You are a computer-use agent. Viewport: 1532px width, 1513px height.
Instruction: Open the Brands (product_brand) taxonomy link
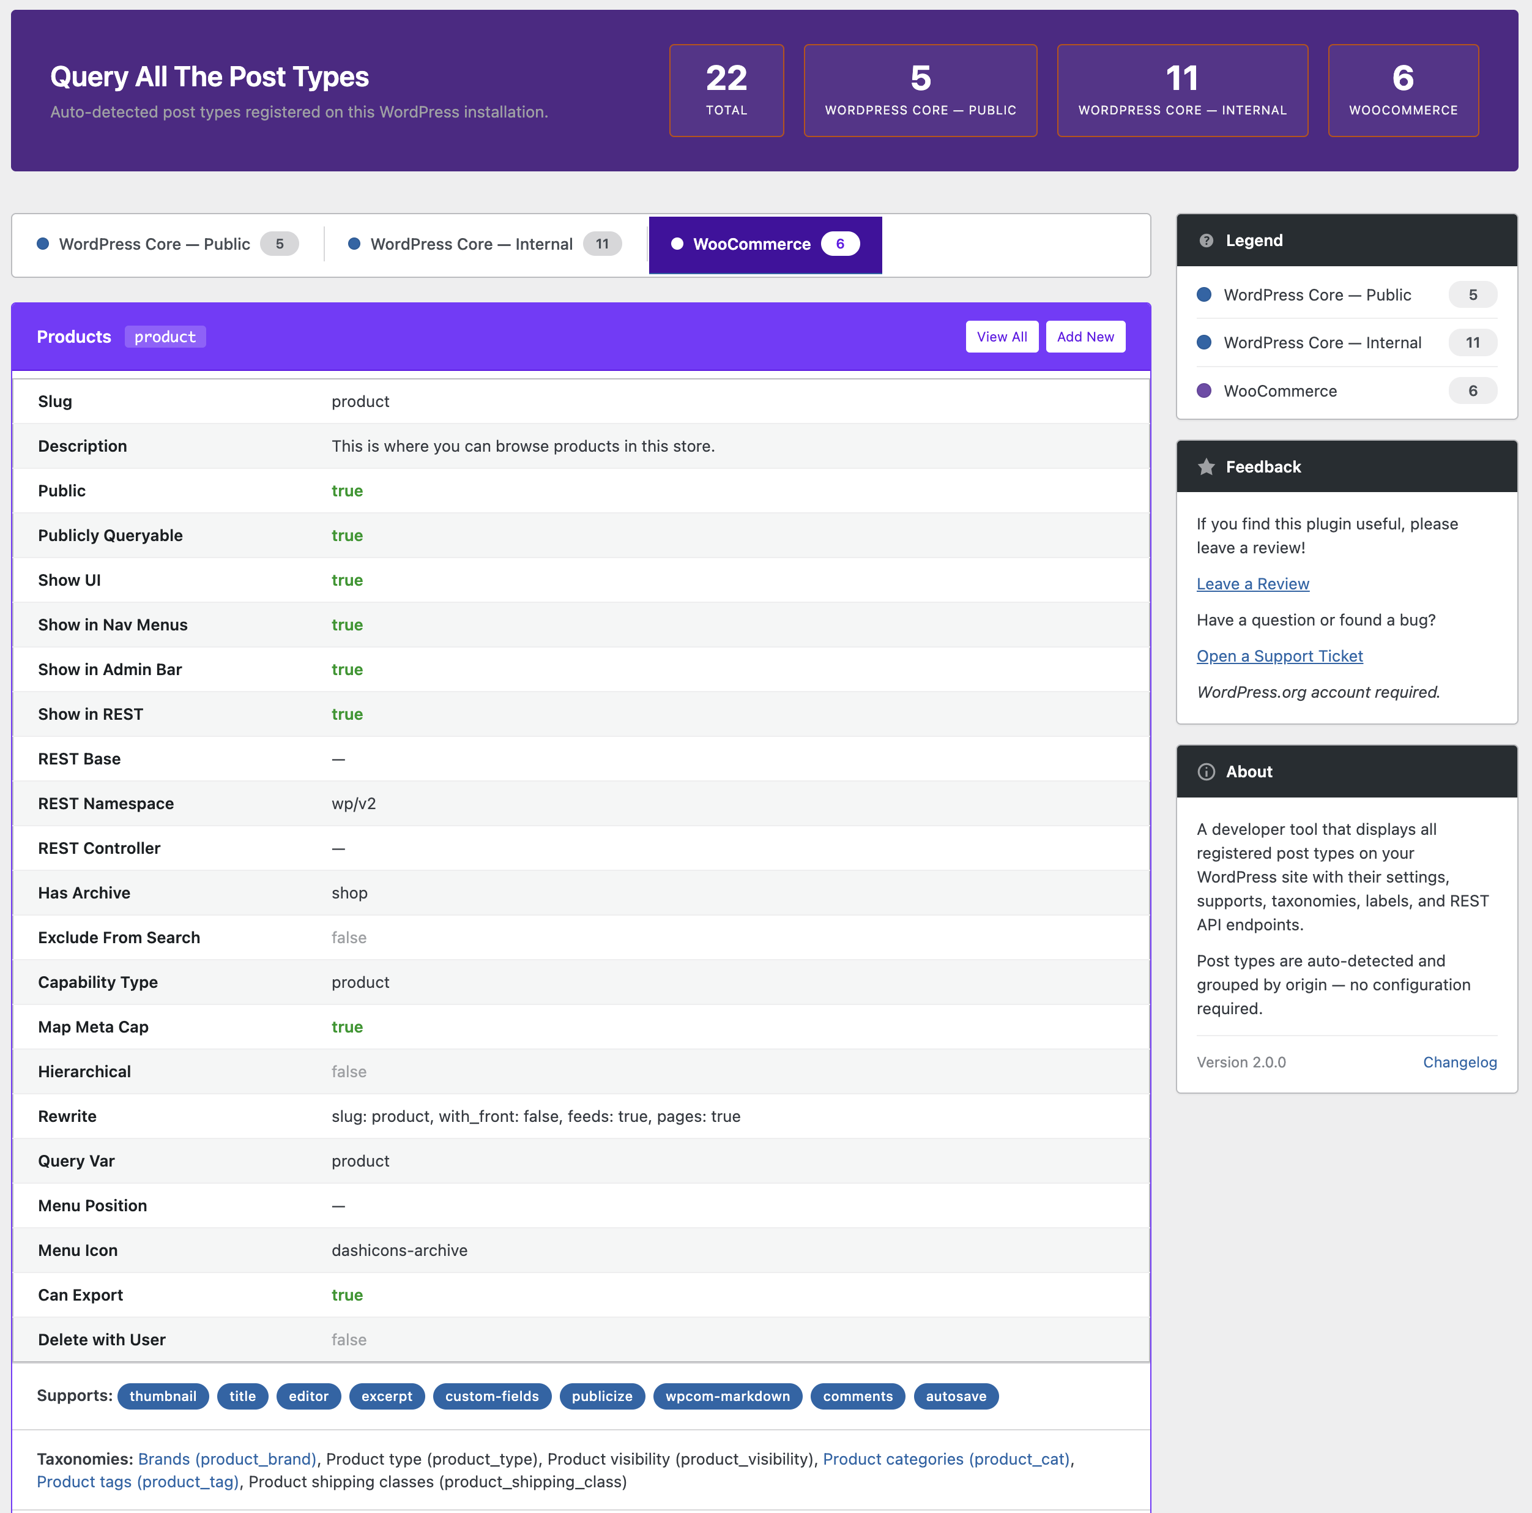pos(227,1459)
